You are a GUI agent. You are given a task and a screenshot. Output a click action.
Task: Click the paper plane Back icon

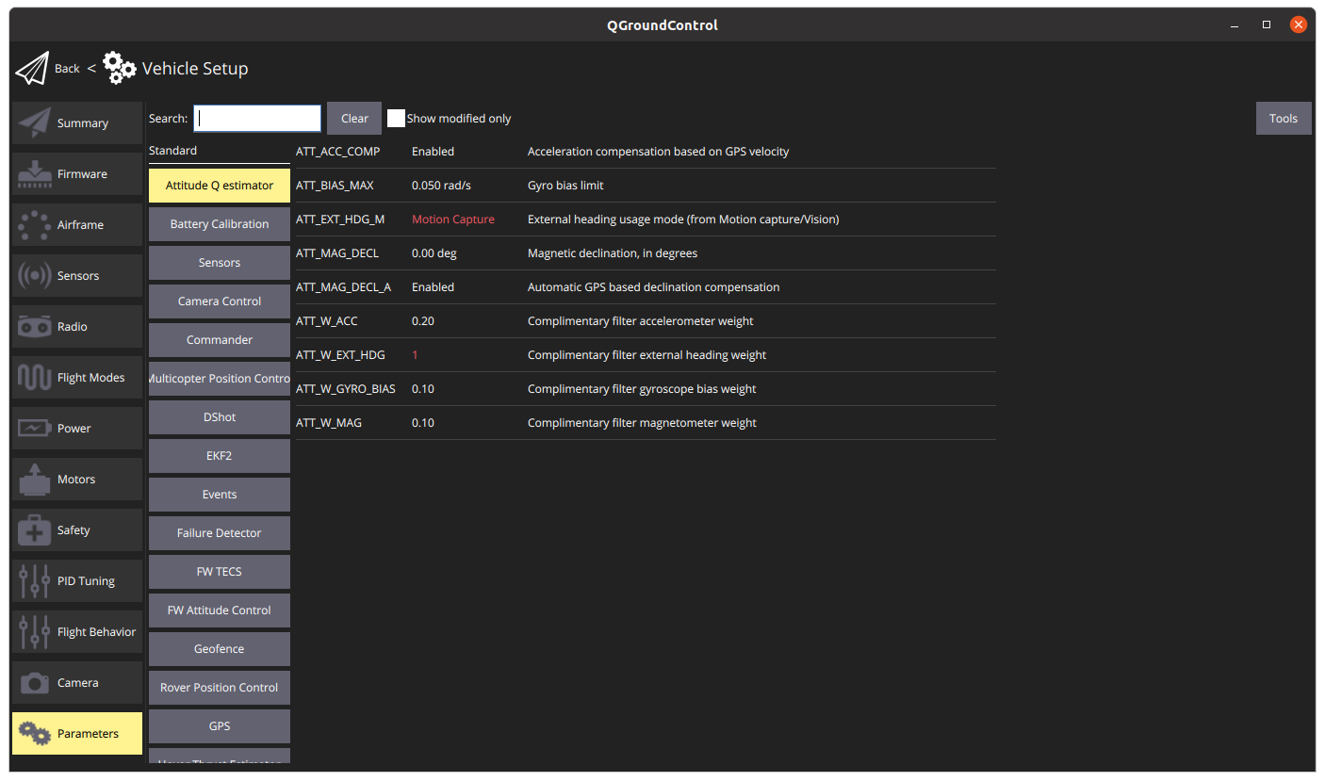pos(32,69)
